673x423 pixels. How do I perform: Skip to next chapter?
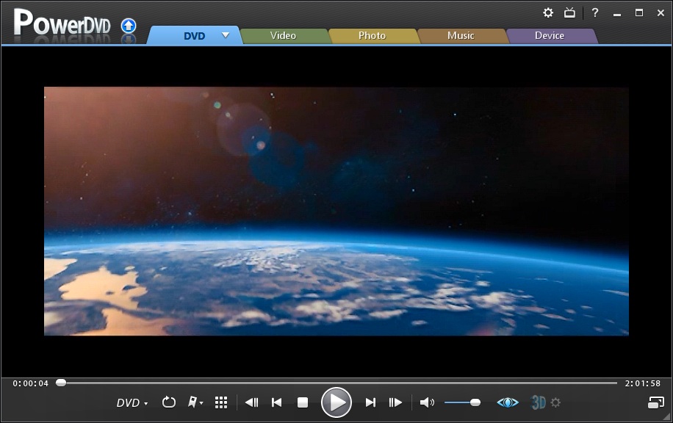(x=370, y=402)
